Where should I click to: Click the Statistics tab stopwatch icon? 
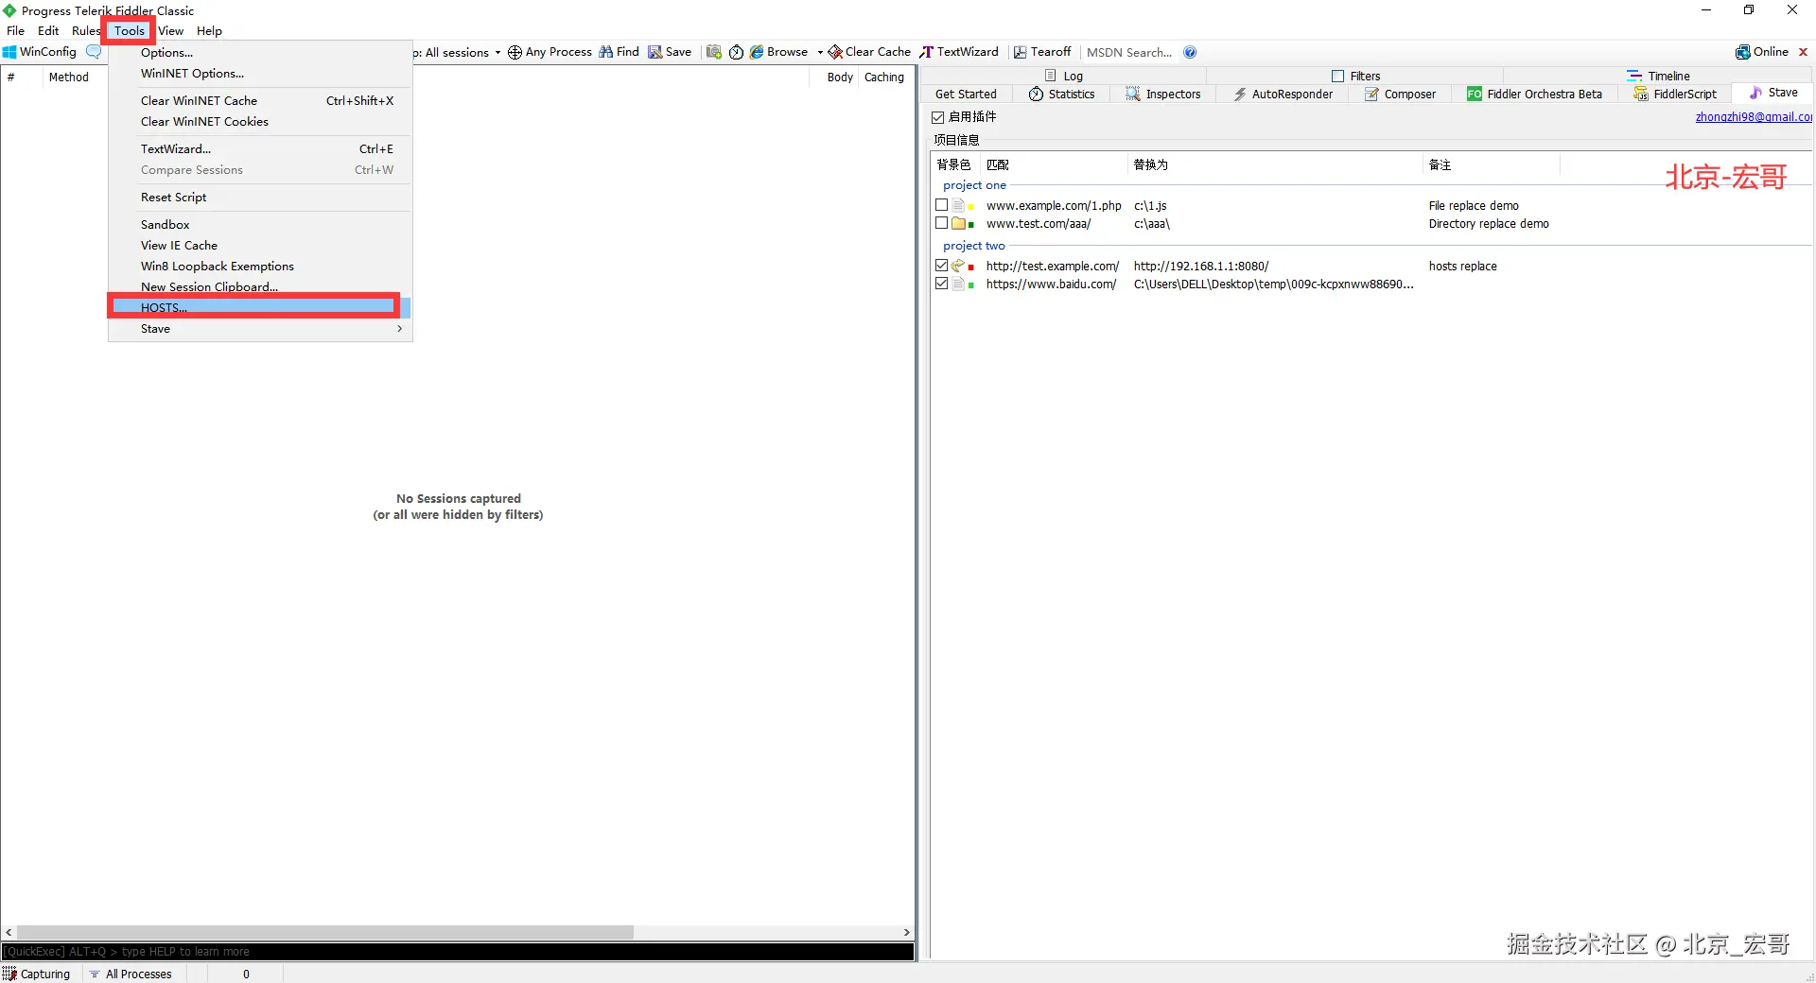click(x=1036, y=94)
